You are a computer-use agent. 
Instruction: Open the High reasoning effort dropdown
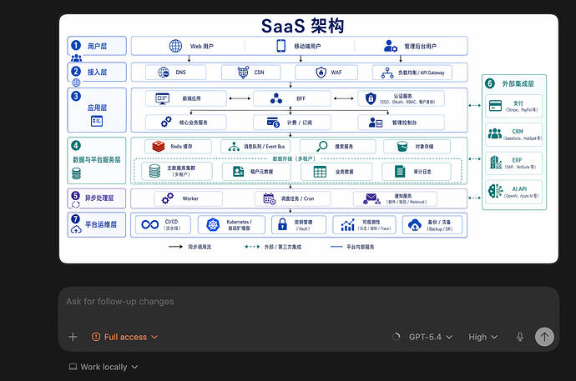click(483, 337)
